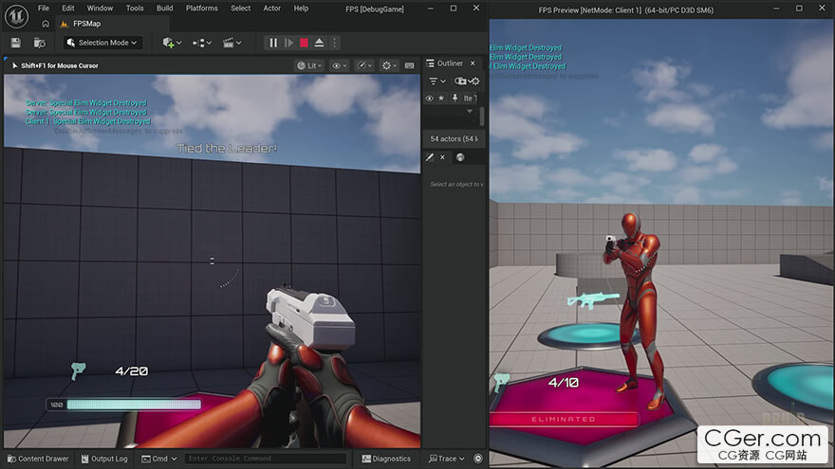This screenshot has width=835, height=469.
Task: Toggle the viewport Show flags eye menu
Action: 340,65
